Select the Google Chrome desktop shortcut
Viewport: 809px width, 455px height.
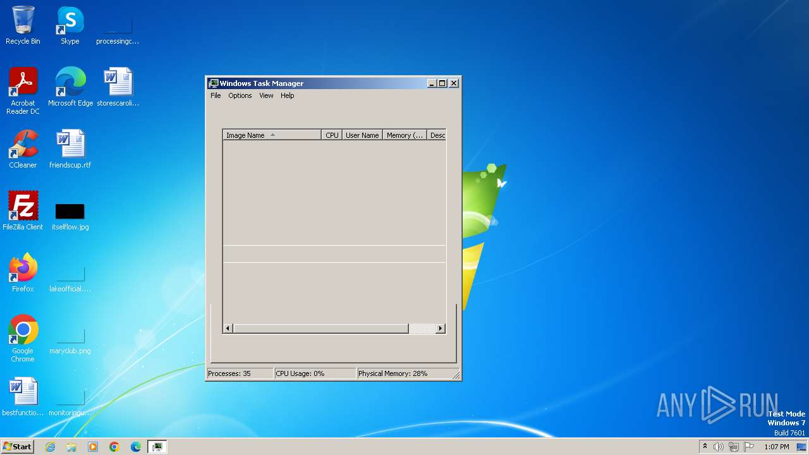pyautogui.click(x=23, y=339)
